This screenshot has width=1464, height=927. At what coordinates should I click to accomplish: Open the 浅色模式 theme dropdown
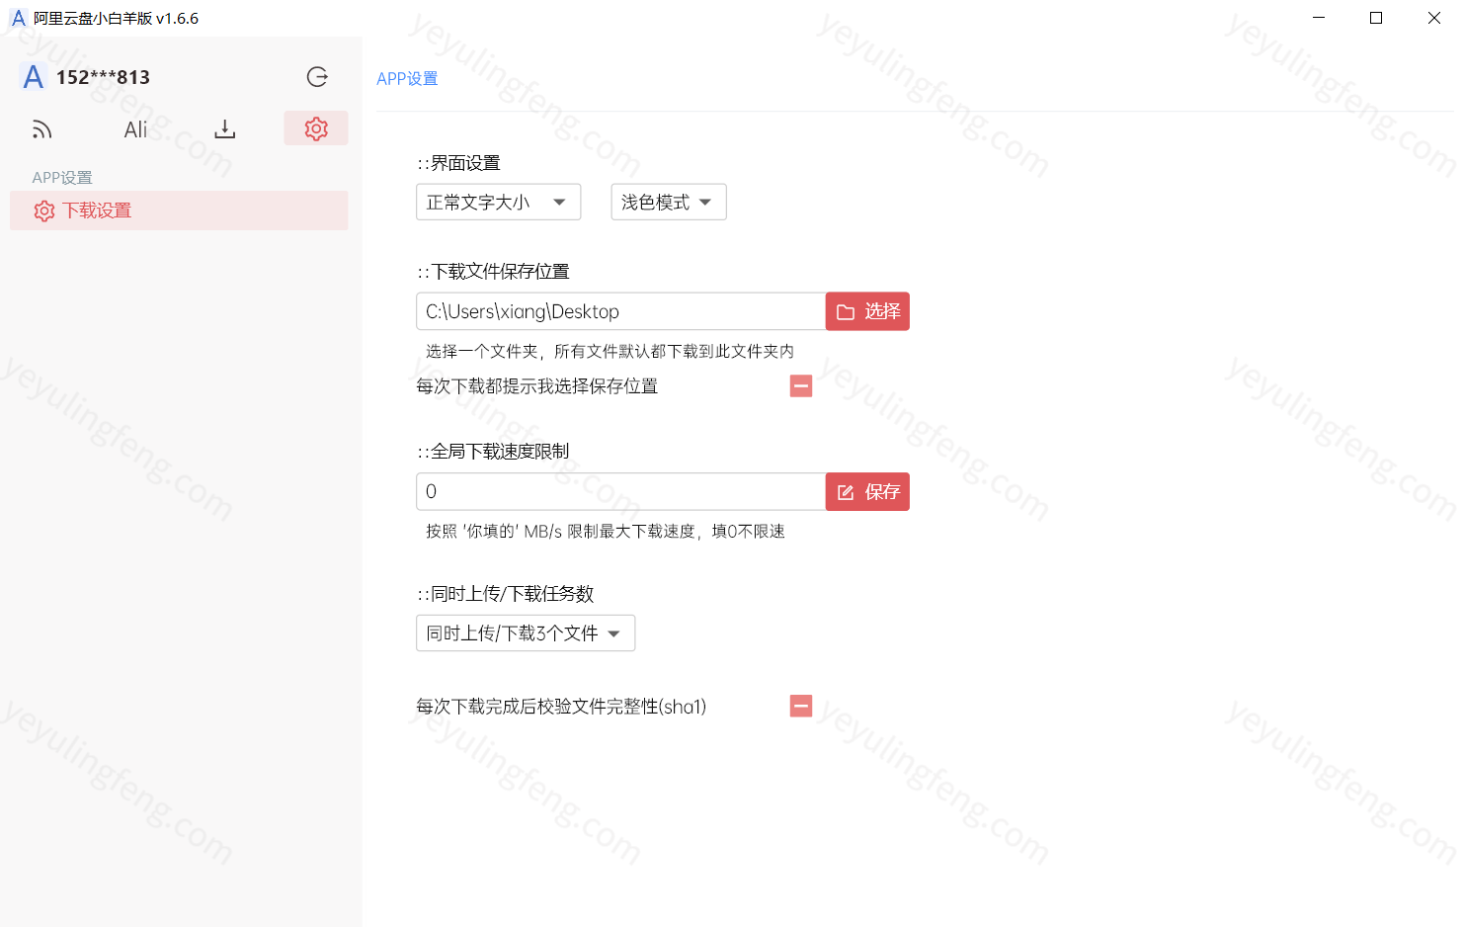click(x=669, y=202)
